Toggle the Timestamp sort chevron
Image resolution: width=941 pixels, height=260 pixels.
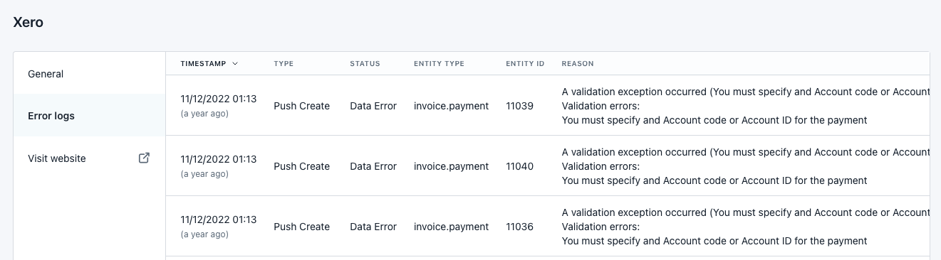[x=235, y=63]
